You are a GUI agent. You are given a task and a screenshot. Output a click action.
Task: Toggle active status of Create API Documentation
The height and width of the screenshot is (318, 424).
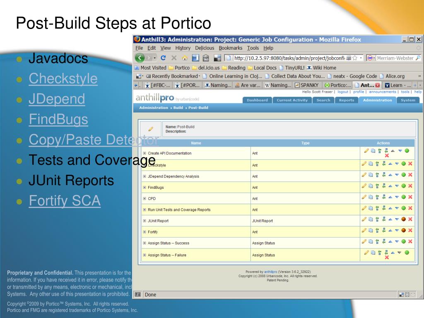point(407,151)
